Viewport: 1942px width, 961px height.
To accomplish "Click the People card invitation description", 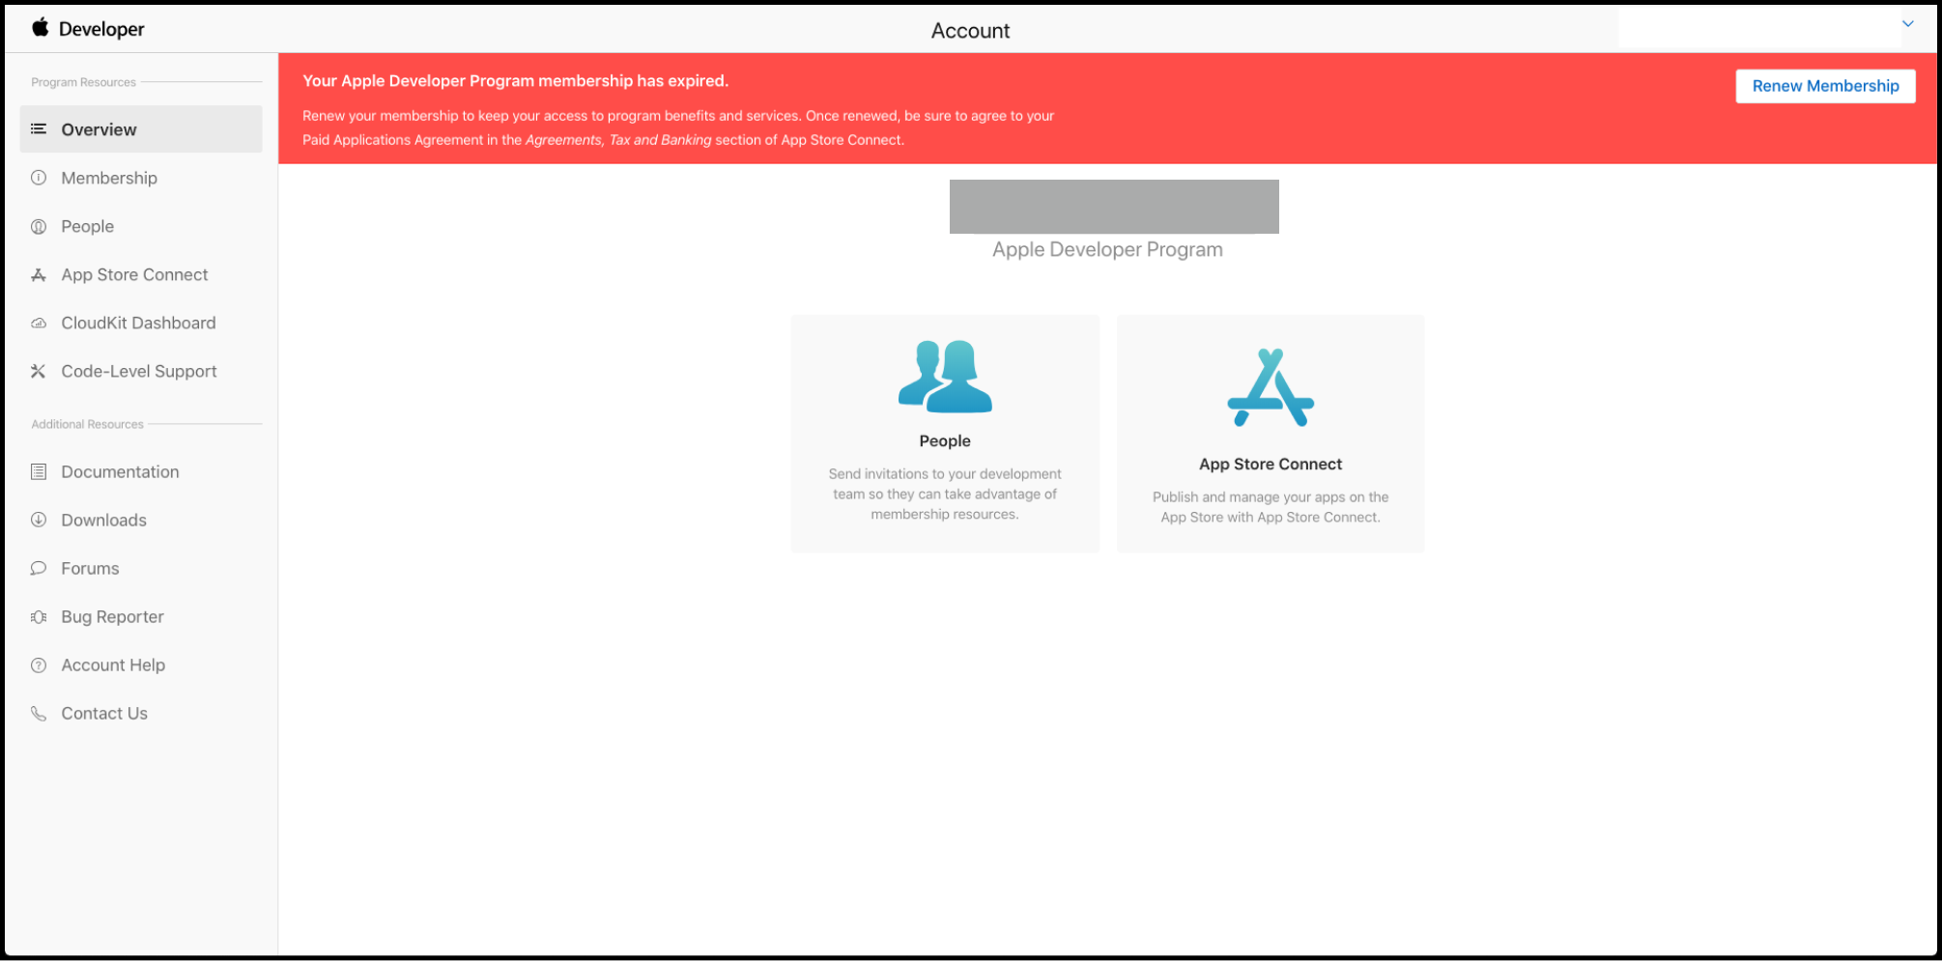I will click(945, 494).
